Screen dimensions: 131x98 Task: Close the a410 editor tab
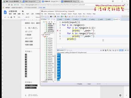119,19
